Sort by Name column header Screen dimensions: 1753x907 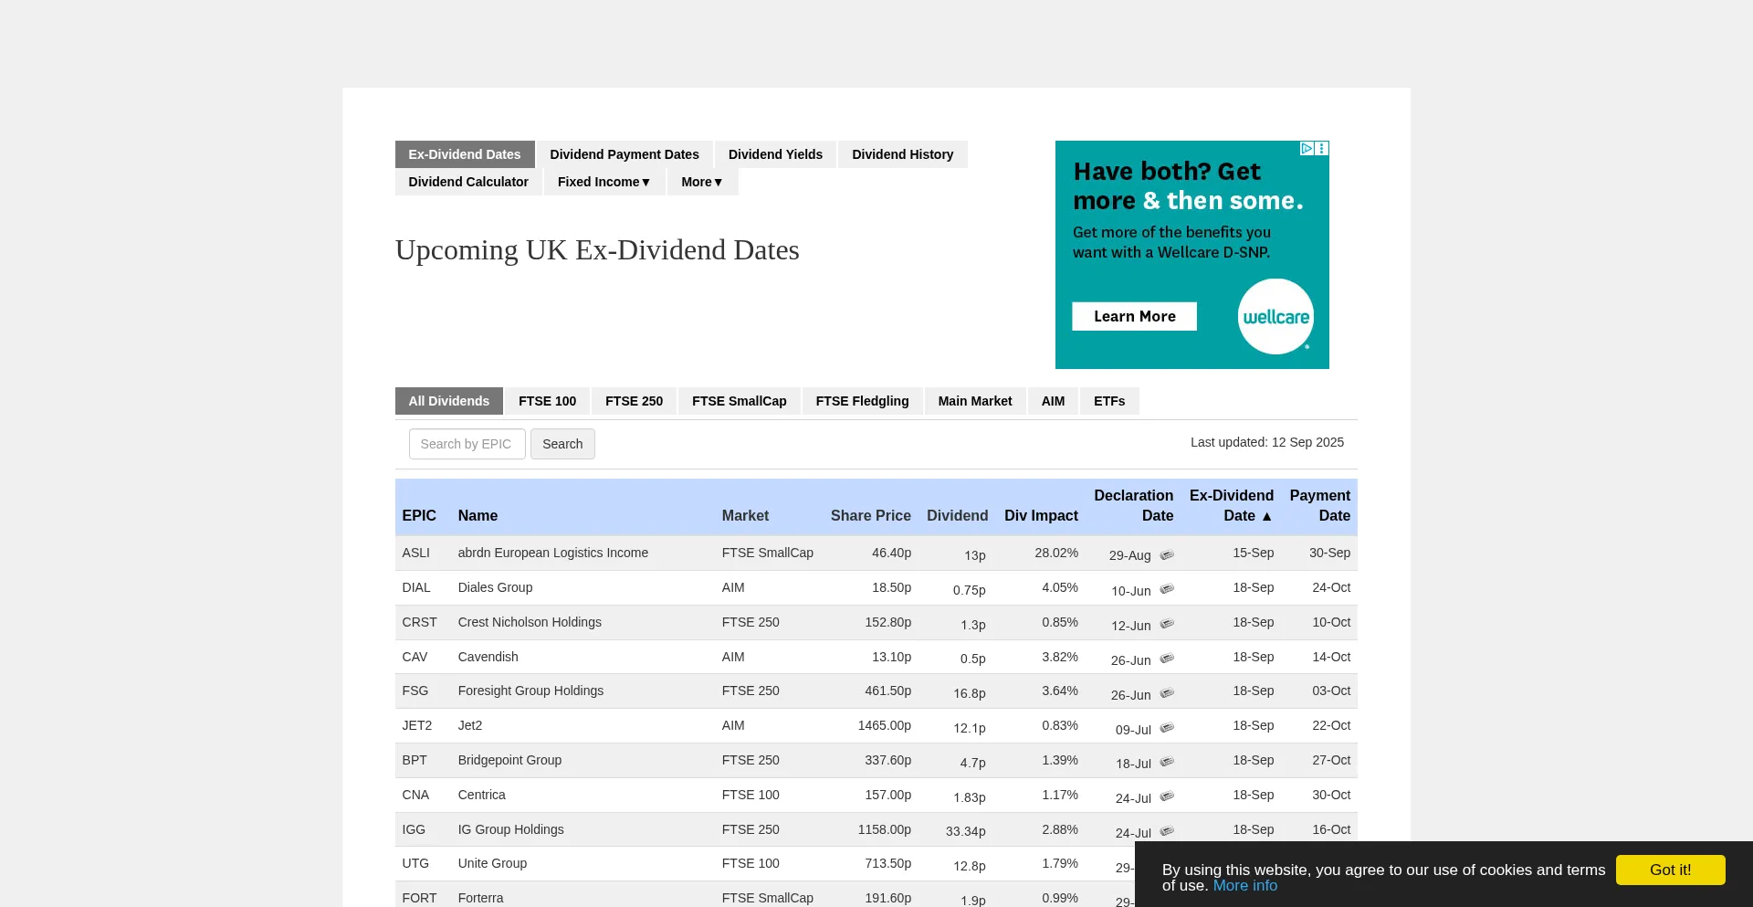click(x=478, y=516)
